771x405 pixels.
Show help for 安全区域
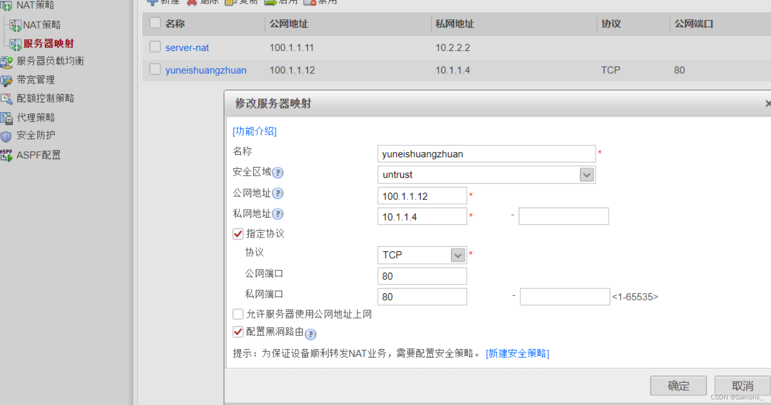coord(277,173)
